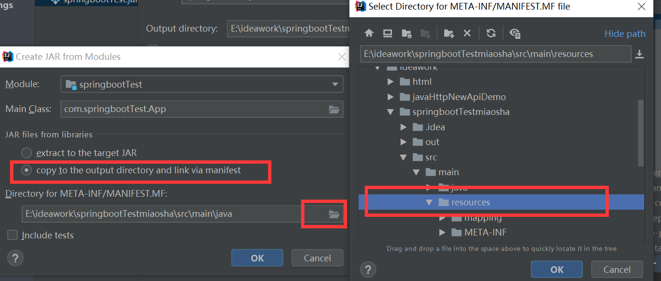Select copy to output directory and link via manifest
This screenshot has width=661, height=281.
[26, 170]
